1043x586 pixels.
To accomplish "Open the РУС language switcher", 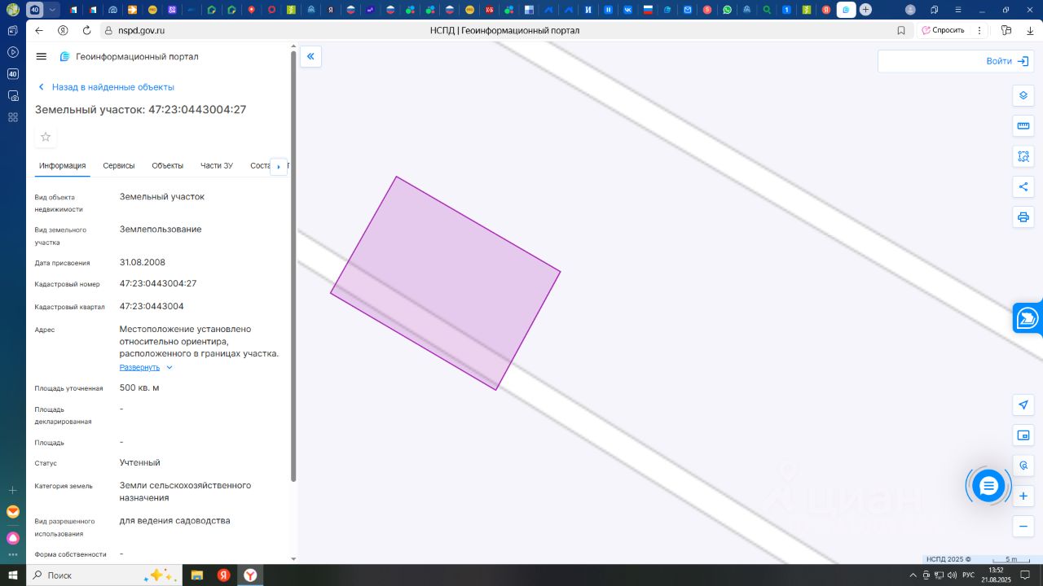I will pyautogui.click(x=968, y=575).
